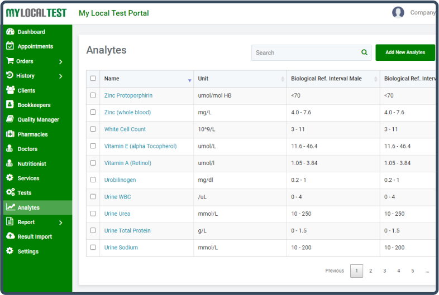Screen dimensions: 439x295
Task: Open the Quality Manager menu item
Action: click(38, 119)
